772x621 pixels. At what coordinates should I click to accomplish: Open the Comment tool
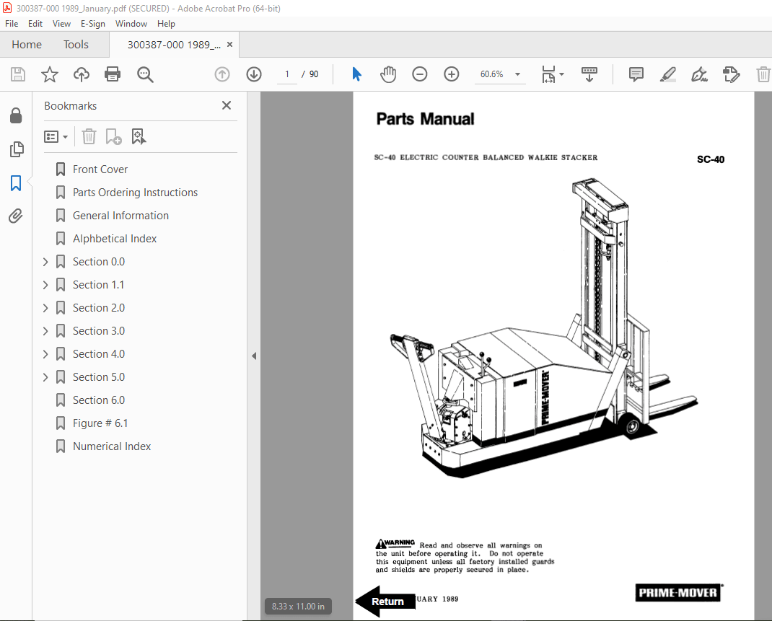tap(636, 74)
